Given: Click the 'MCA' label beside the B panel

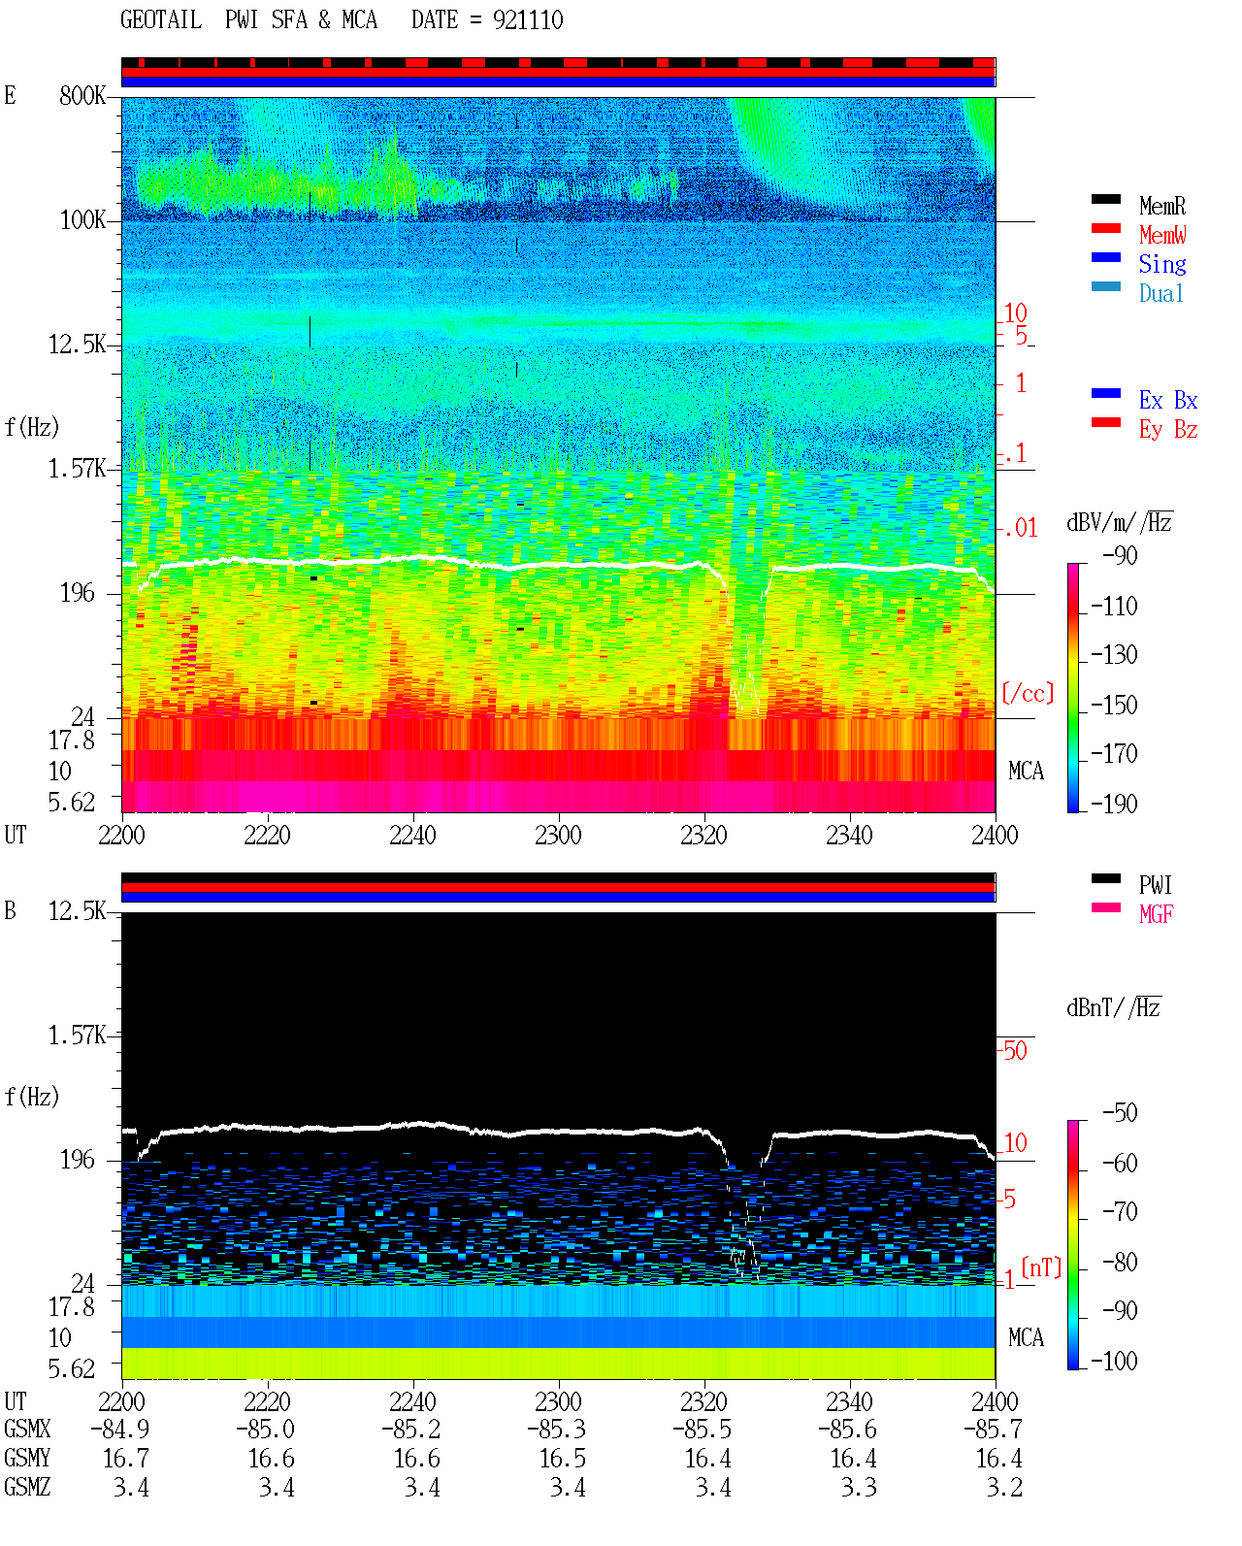Looking at the screenshot, I should 1026,1338.
